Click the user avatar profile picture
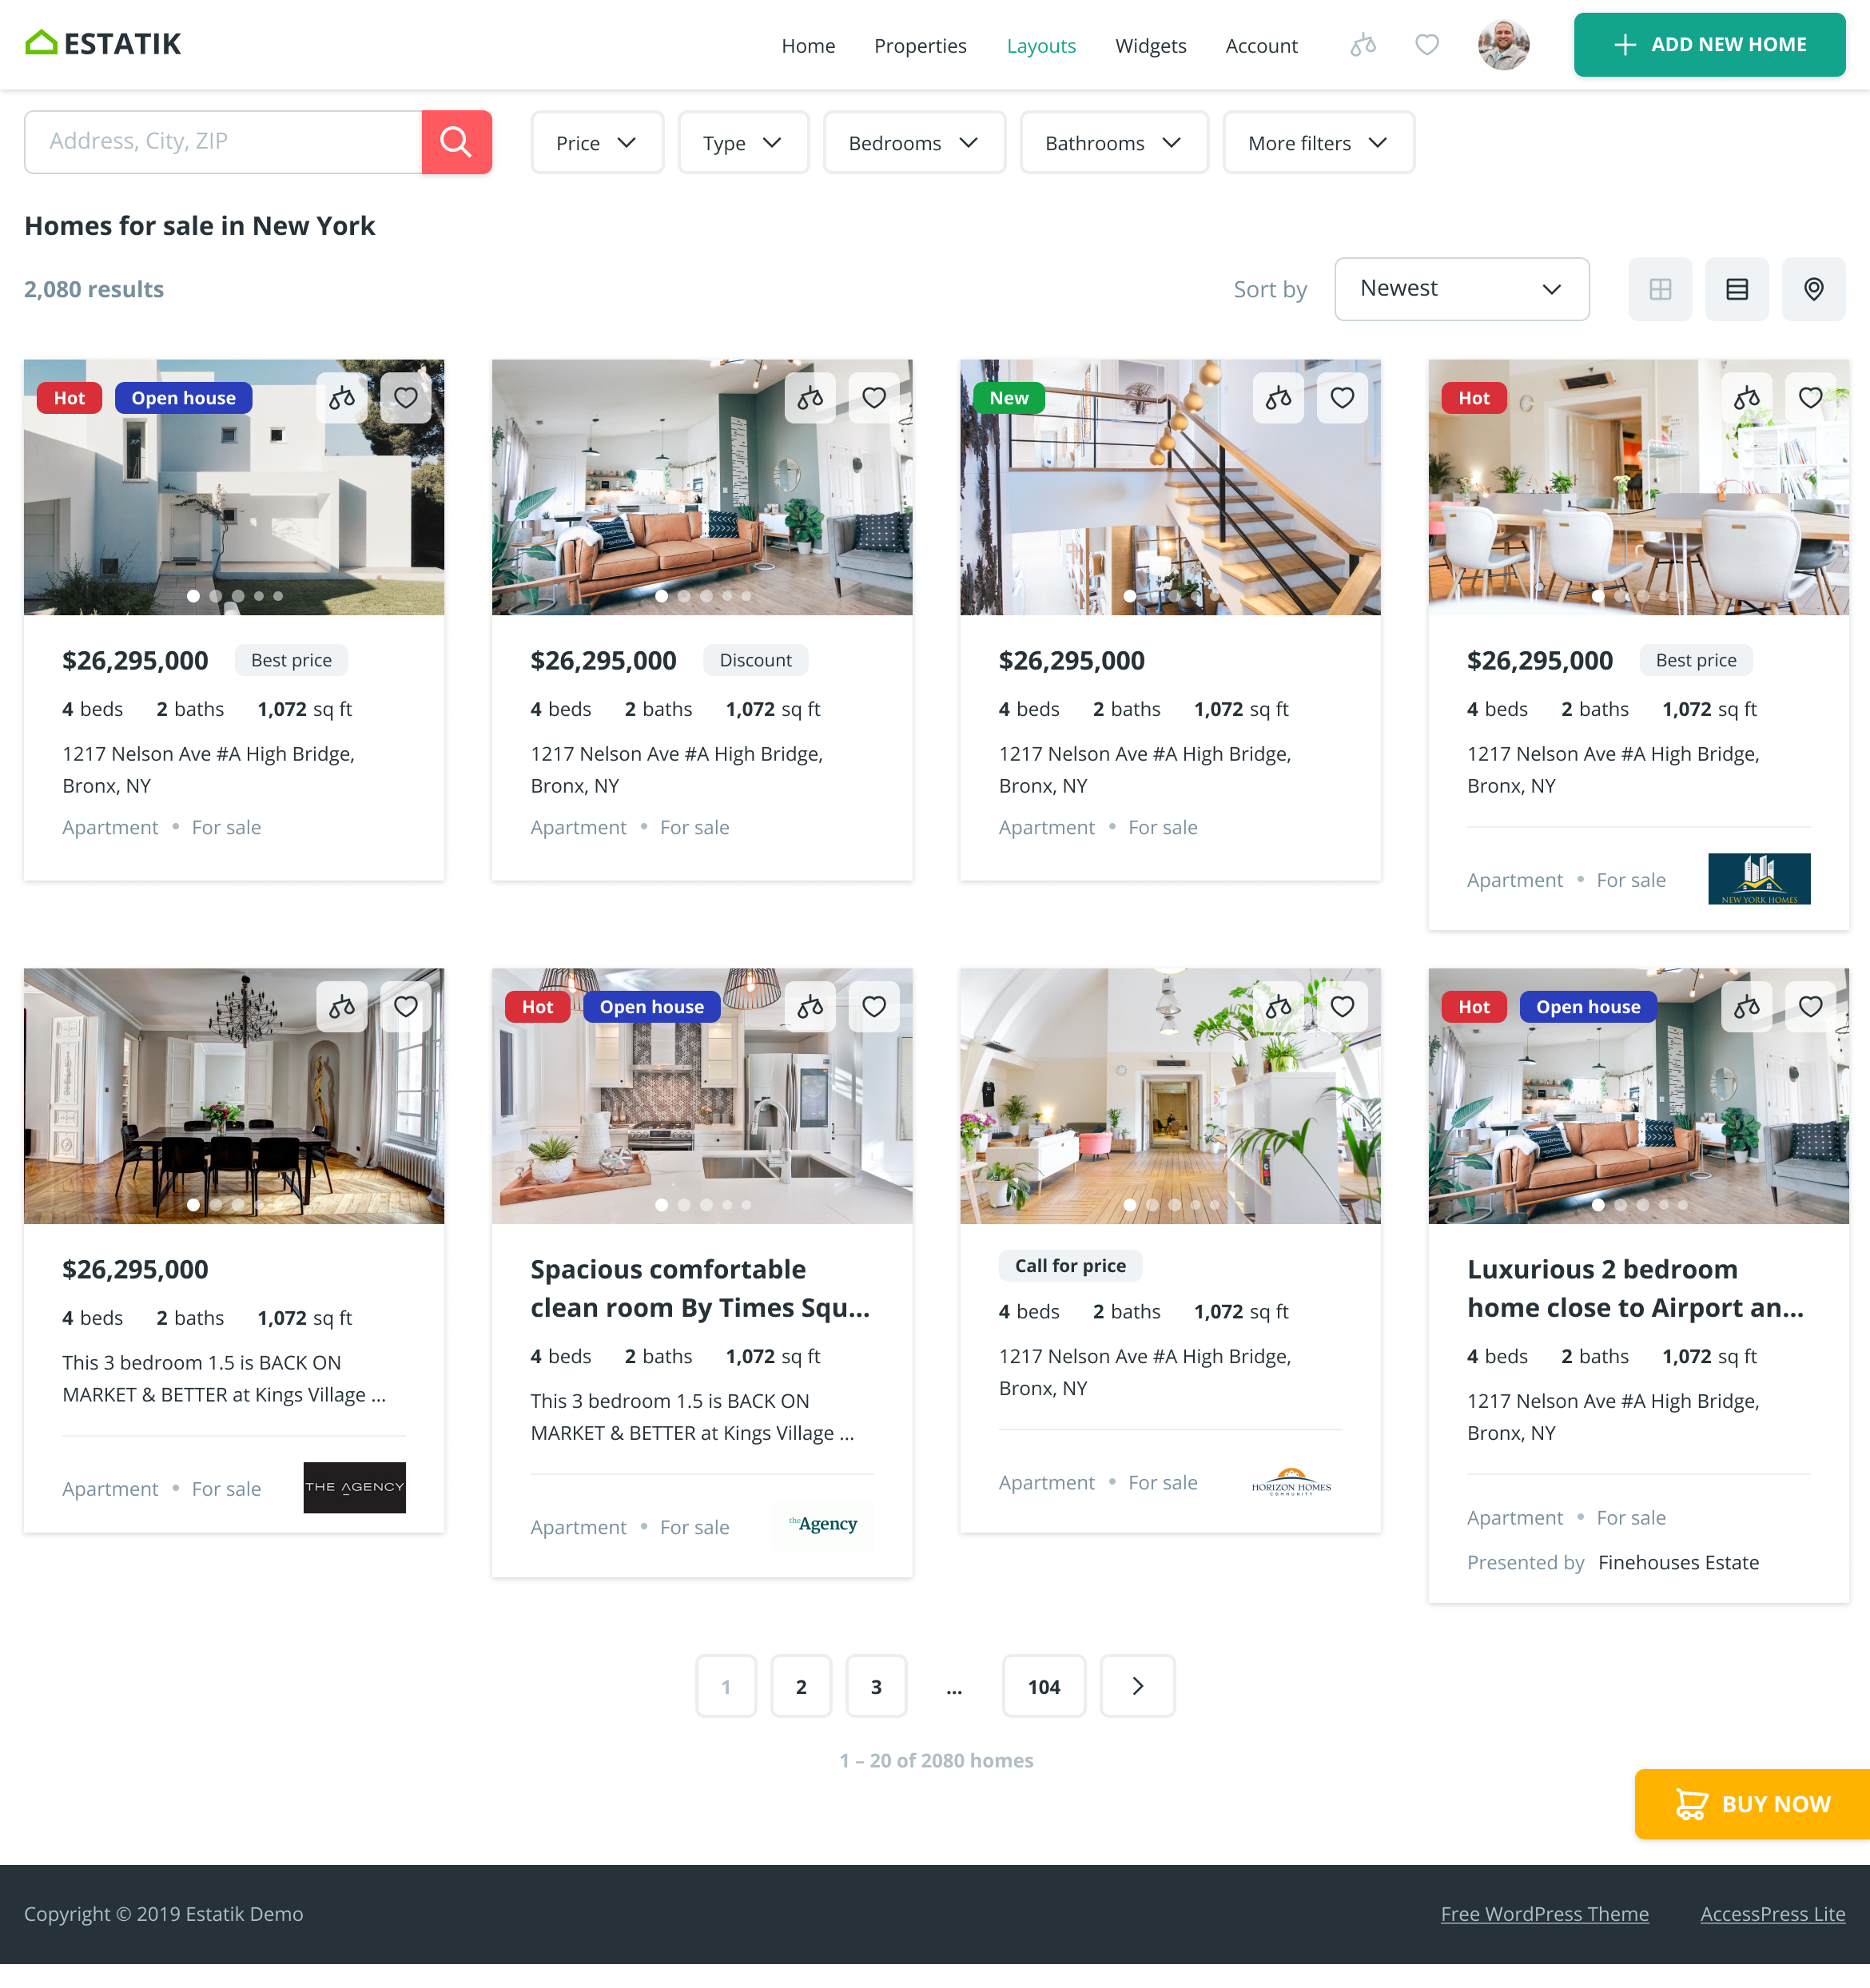The width and height of the screenshot is (1870, 1988). pos(1503,45)
